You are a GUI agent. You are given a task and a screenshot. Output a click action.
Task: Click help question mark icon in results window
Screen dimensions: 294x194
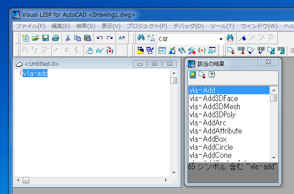[212, 75]
